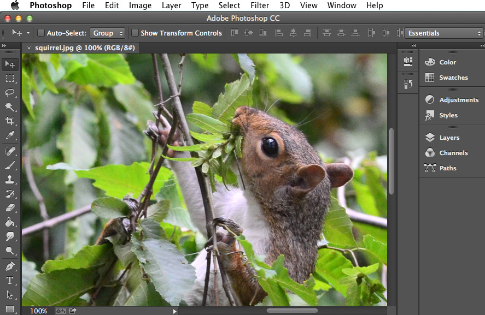Open the Channels panel

tap(449, 153)
